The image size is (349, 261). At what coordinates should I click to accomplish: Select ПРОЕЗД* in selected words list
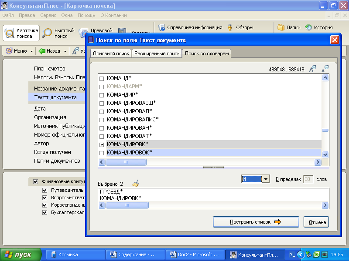[x=111, y=191]
